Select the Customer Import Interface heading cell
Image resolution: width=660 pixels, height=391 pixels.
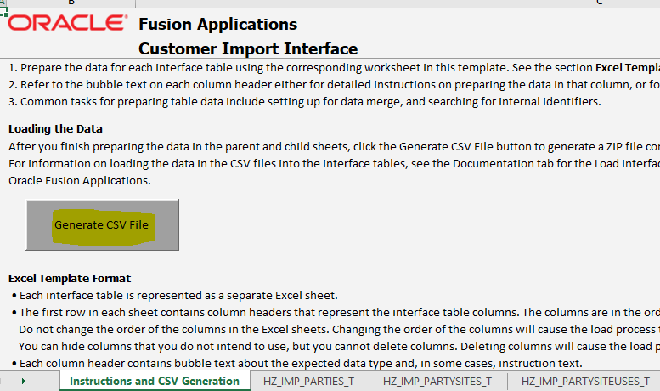(x=248, y=48)
